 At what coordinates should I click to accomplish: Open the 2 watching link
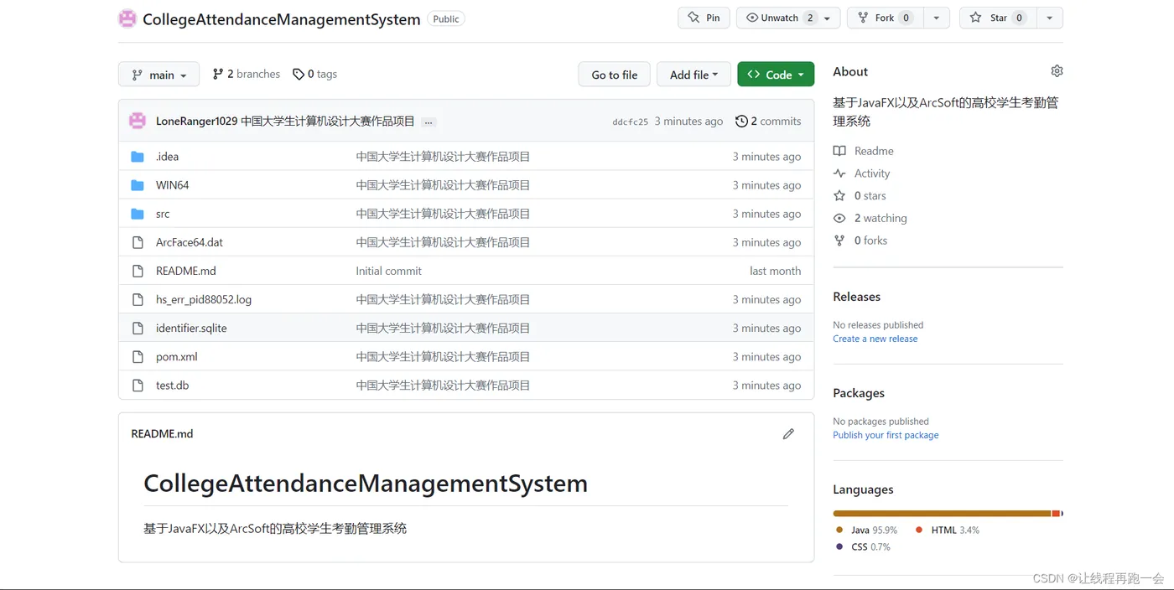pos(880,218)
